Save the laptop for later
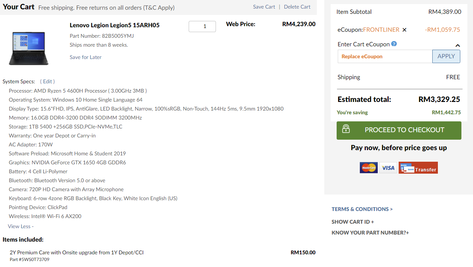The width and height of the screenshot is (473, 267). pyautogui.click(x=86, y=57)
